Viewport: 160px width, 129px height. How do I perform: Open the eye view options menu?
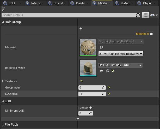[154, 15]
